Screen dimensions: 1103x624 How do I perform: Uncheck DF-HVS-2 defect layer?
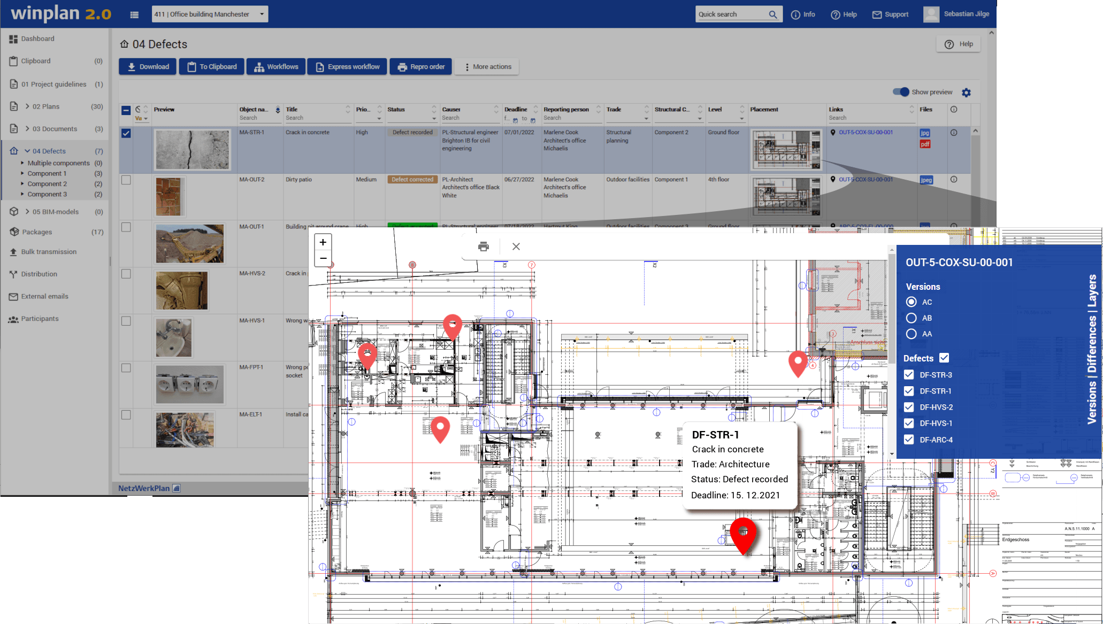click(909, 407)
